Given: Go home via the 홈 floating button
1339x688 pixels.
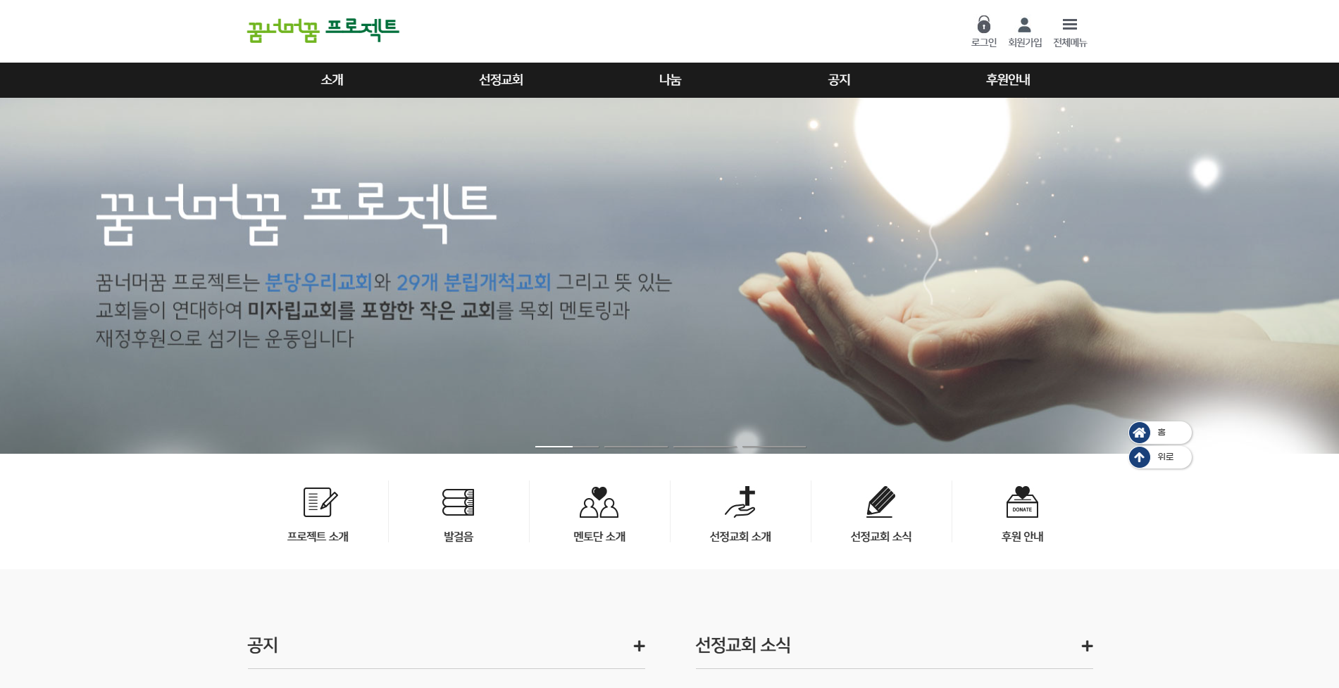Looking at the screenshot, I should [1160, 433].
